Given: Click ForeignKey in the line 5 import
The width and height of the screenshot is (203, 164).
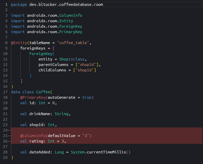Looking at the screenshot, I should pos(71,26).
